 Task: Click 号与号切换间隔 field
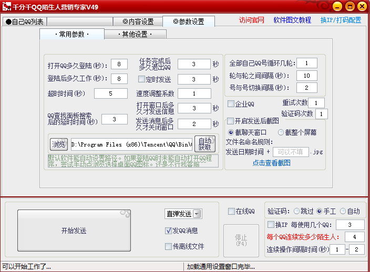(307, 88)
